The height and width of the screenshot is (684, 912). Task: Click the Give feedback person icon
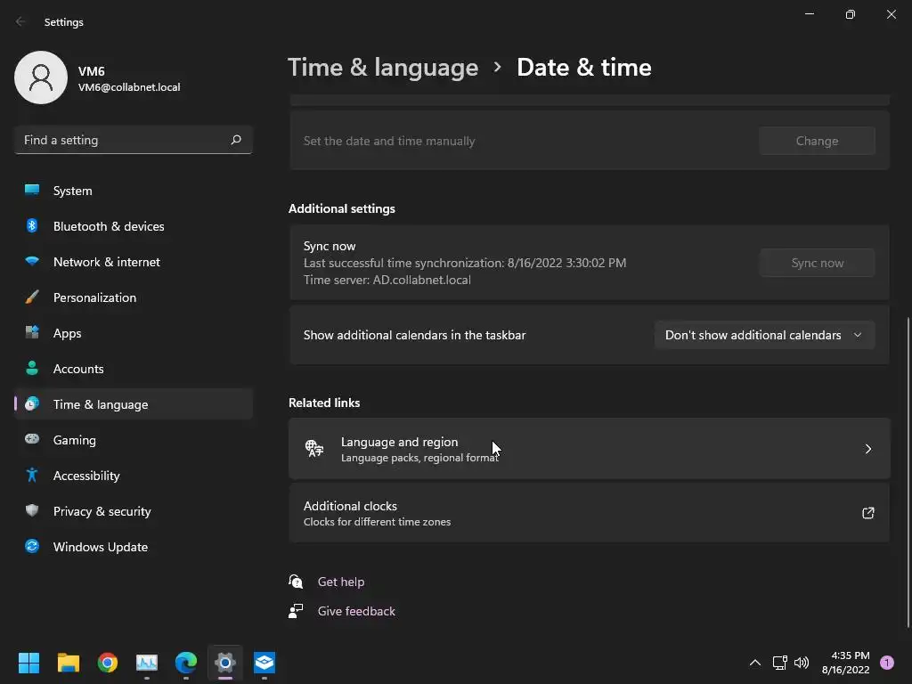pos(296,611)
